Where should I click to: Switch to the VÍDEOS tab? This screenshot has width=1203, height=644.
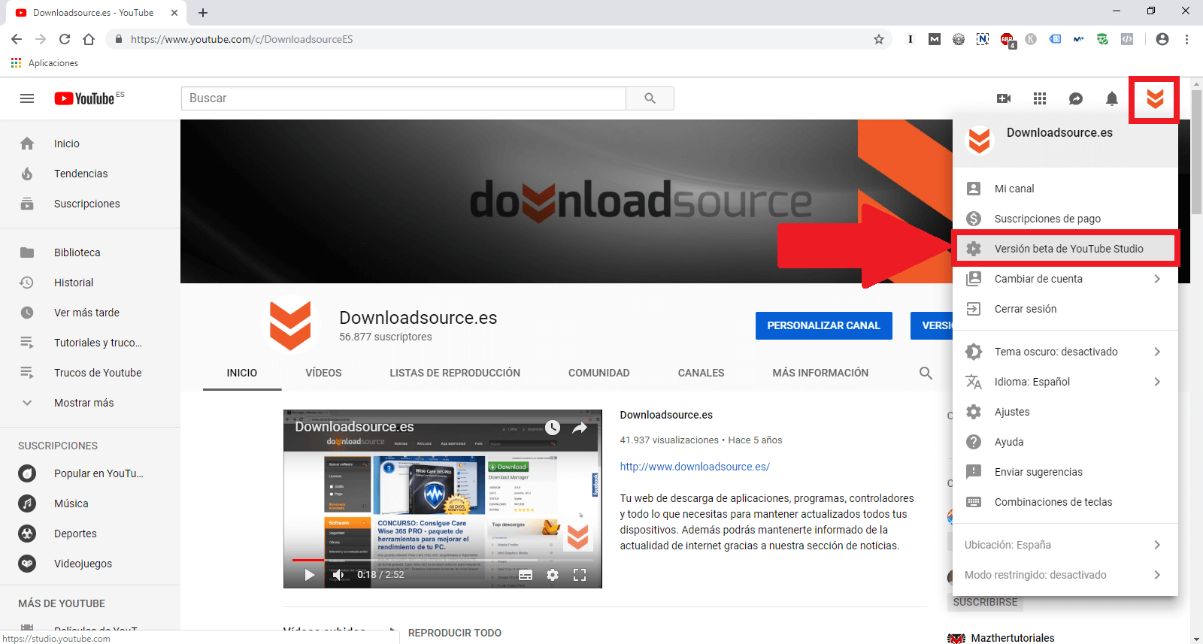pyautogui.click(x=323, y=373)
